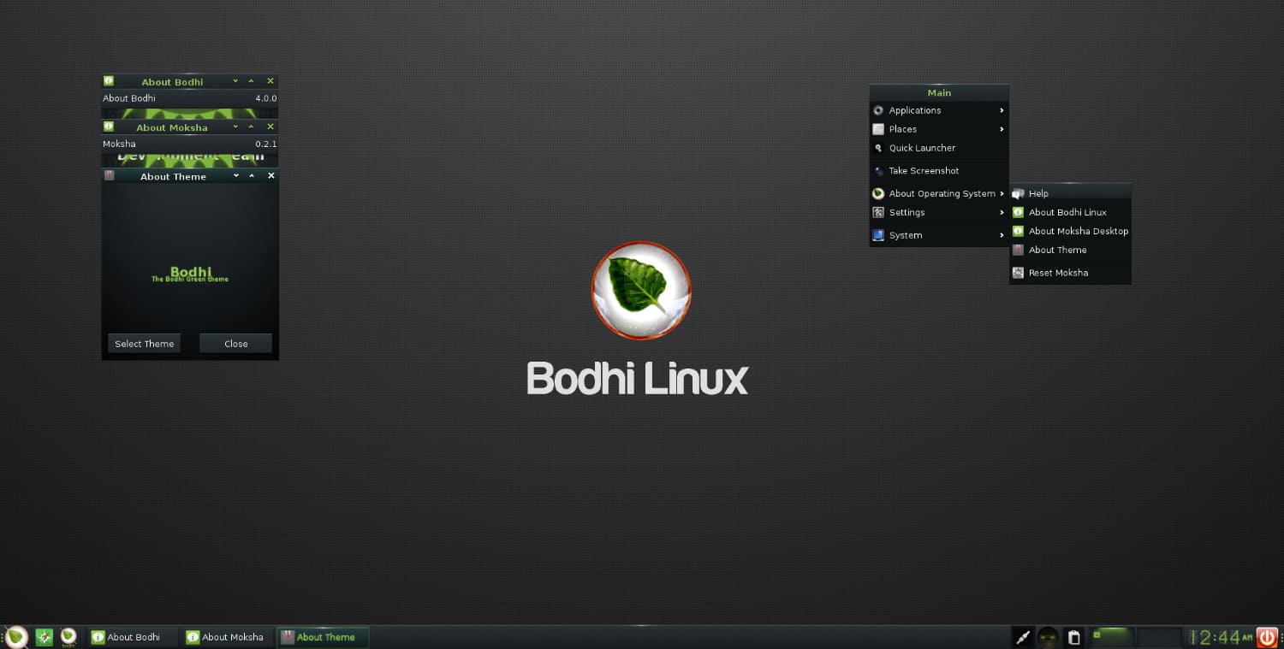Expand the Places submenu arrow
This screenshot has width=1284, height=649.
pyautogui.click(x=1002, y=129)
